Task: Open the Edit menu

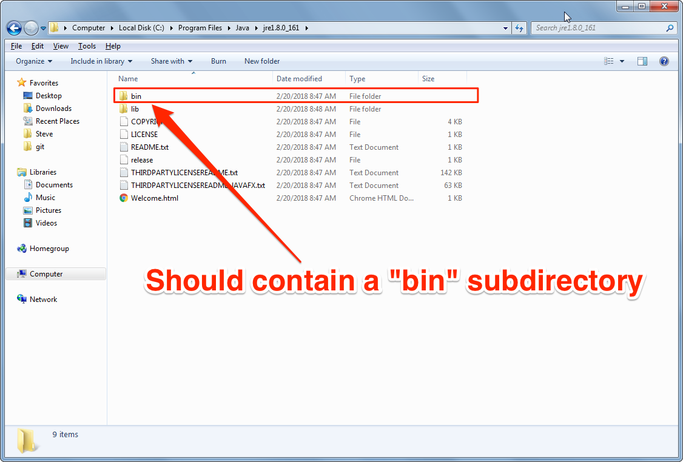Action: (x=38, y=46)
